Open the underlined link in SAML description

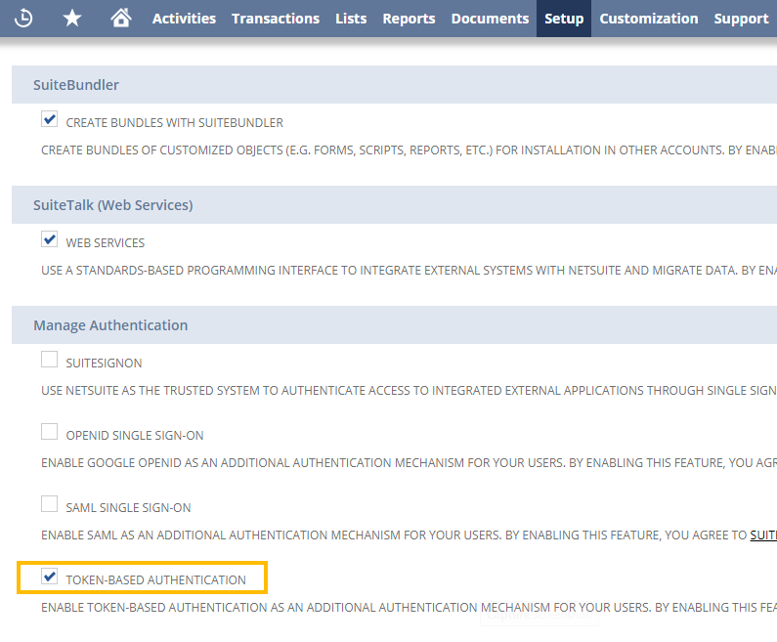[x=762, y=535]
